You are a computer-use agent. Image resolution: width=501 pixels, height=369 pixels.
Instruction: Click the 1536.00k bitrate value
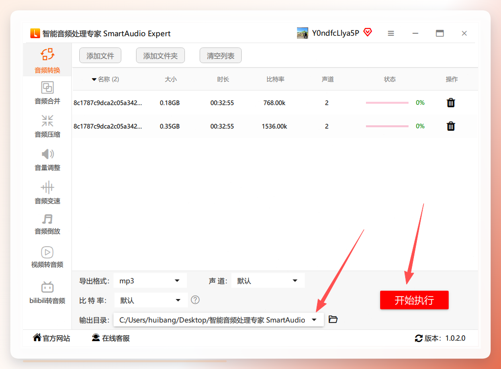[x=274, y=126]
